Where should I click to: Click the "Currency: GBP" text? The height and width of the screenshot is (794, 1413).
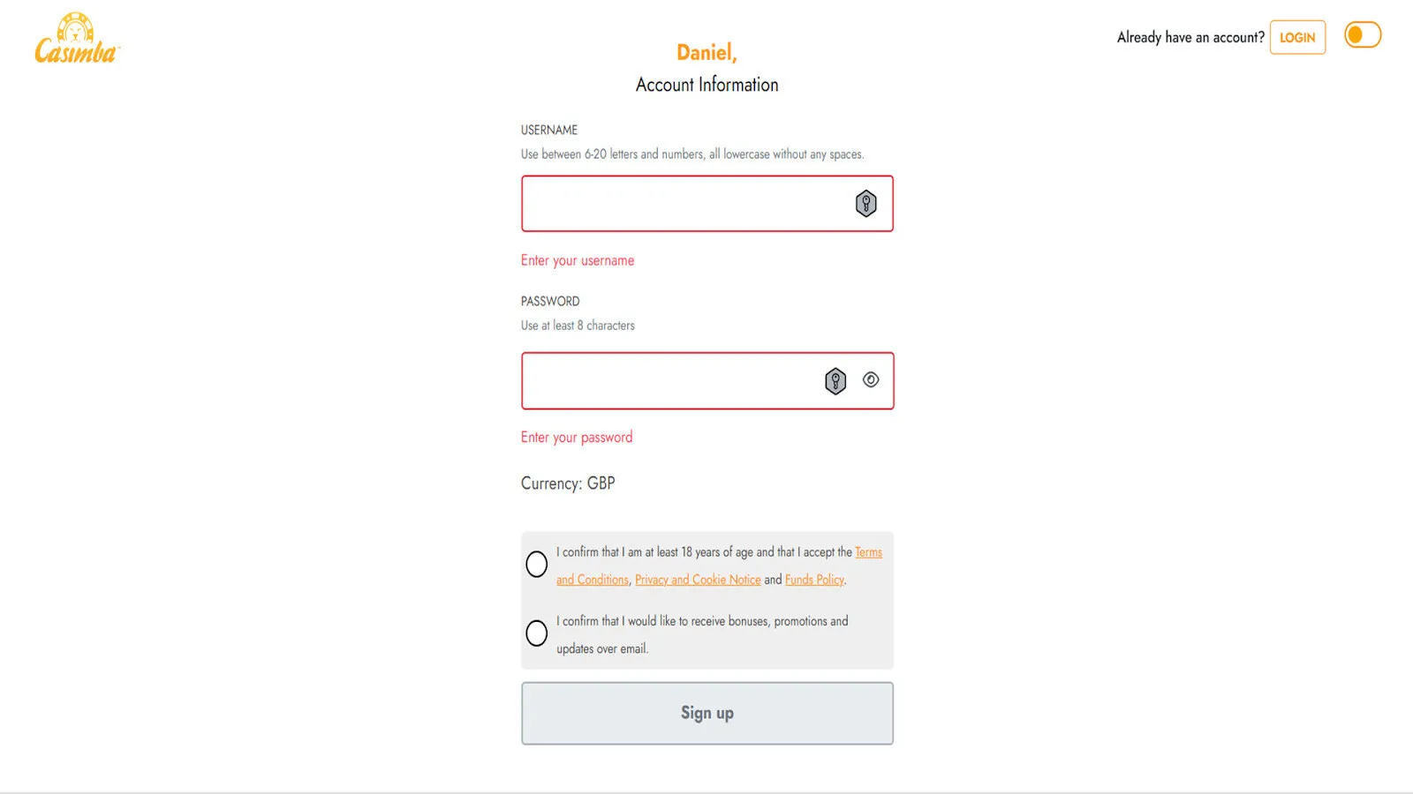point(568,483)
